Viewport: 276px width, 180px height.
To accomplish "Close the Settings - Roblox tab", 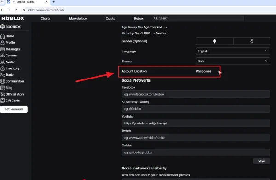I will click(47, 2).
